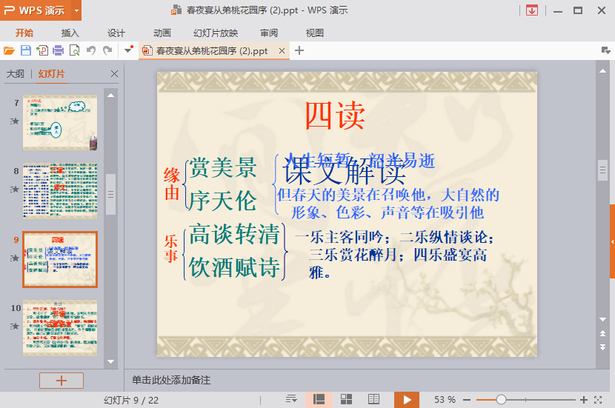This screenshot has width=615, height=408.
Task: Open the 插入 ribbon tab
Action: pyautogui.click(x=70, y=33)
